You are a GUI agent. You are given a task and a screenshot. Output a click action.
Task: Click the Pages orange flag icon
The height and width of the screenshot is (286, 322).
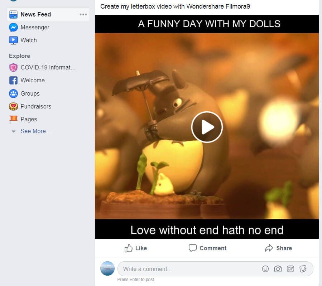pos(13,119)
